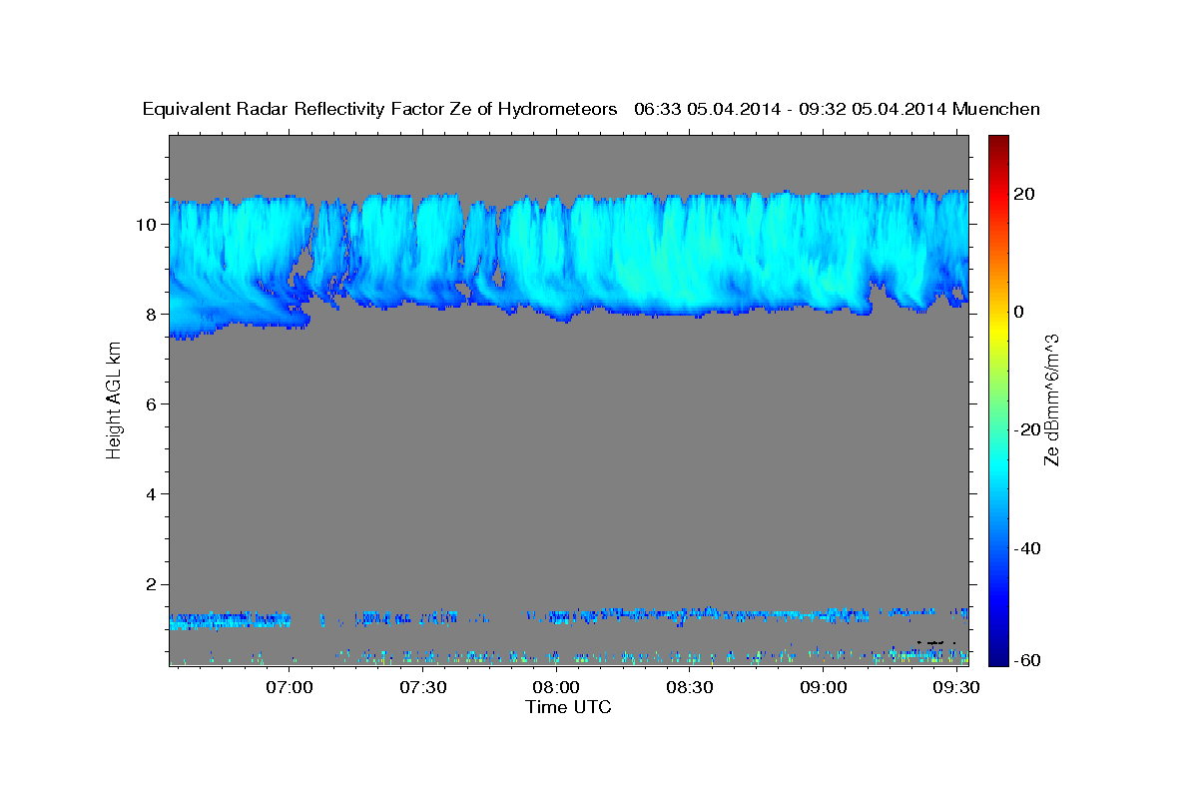Click the 08:00 time tick label
This screenshot has width=1198, height=799.
click(556, 687)
